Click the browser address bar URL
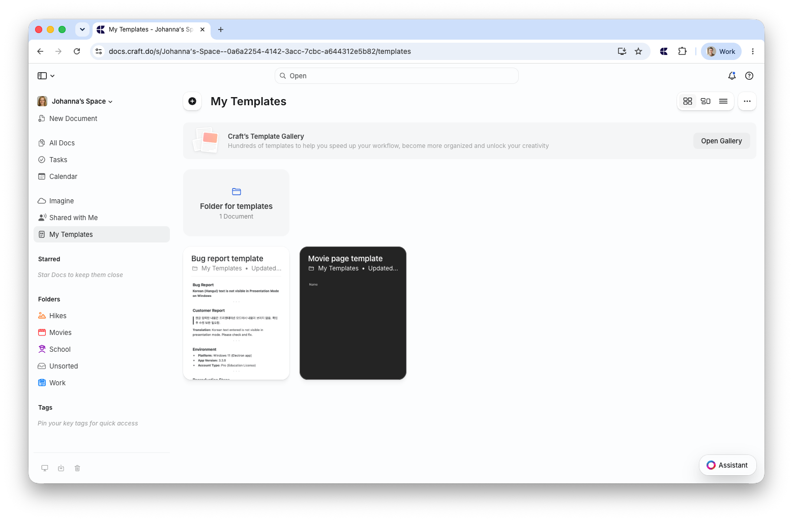 (x=260, y=51)
